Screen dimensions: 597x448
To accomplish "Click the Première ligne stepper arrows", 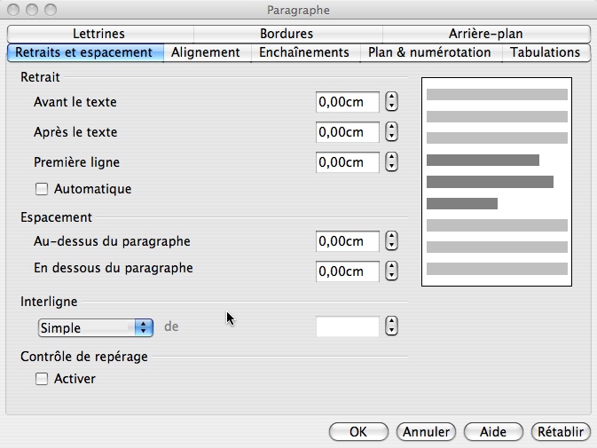I will (x=391, y=161).
